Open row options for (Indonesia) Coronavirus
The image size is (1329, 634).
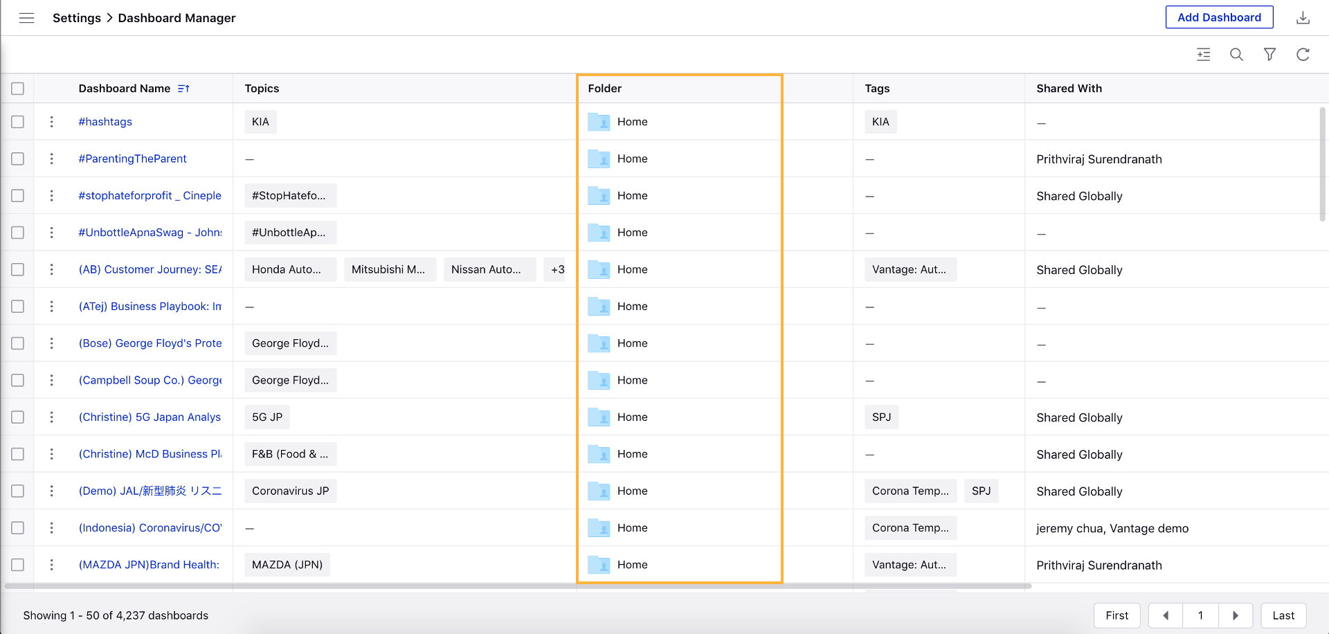pos(51,528)
